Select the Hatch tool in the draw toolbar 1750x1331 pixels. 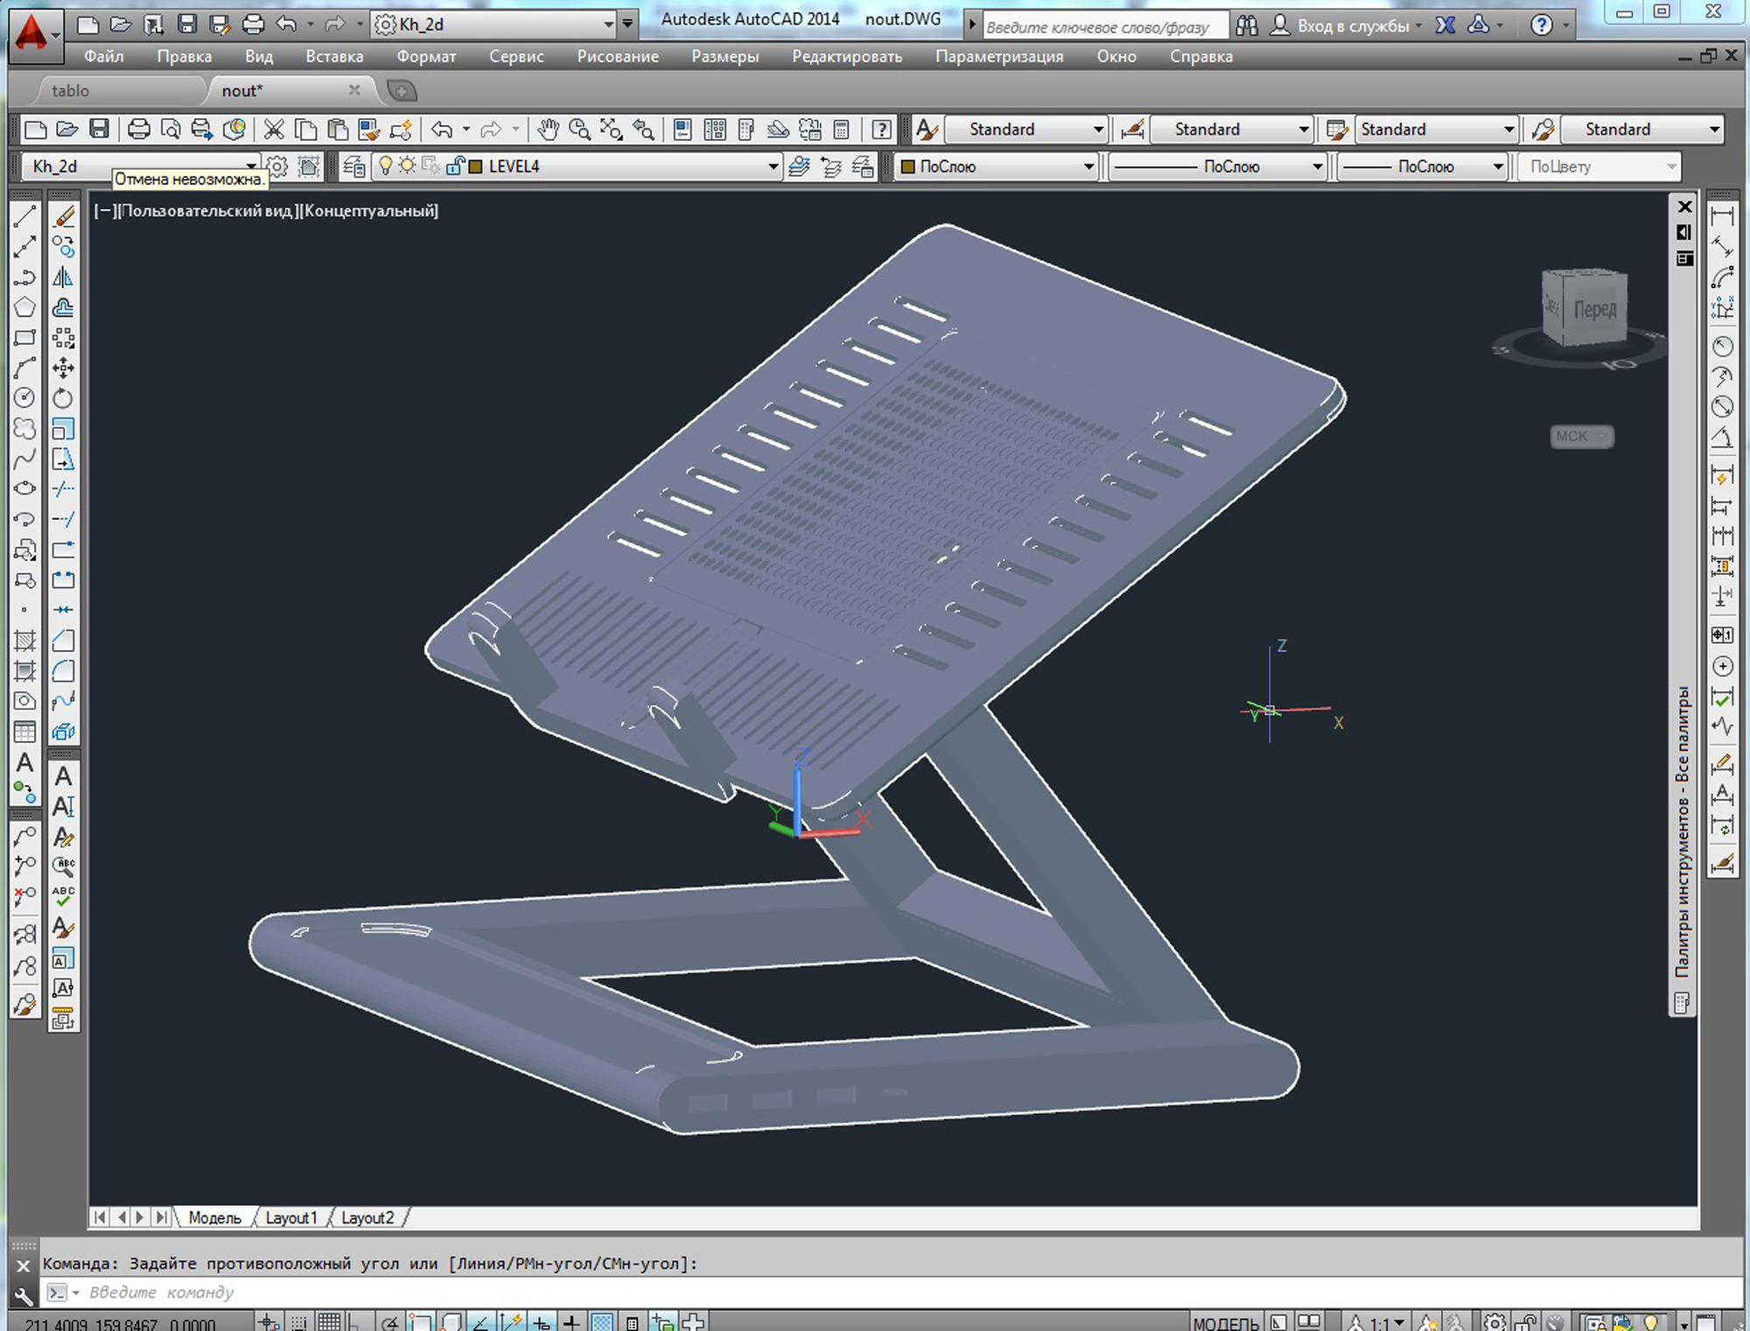(24, 639)
